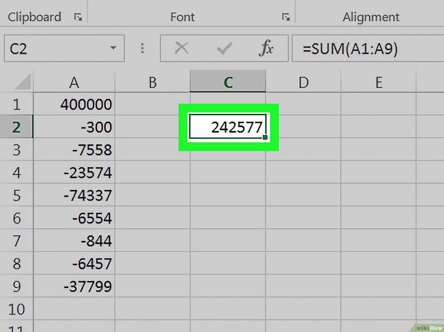The width and height of the screenshot is (444, 332).
Task: Select column C header
Action: 228,83
